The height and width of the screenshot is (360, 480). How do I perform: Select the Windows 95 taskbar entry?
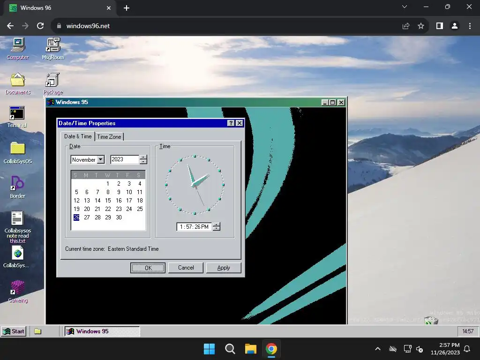(x=102, y=331)
